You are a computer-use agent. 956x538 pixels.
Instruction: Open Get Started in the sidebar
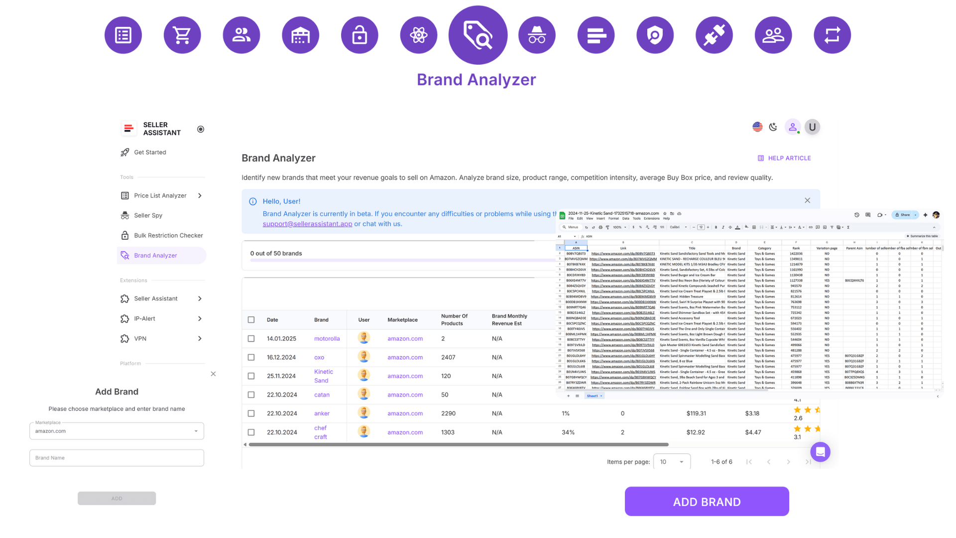point(149,152)
